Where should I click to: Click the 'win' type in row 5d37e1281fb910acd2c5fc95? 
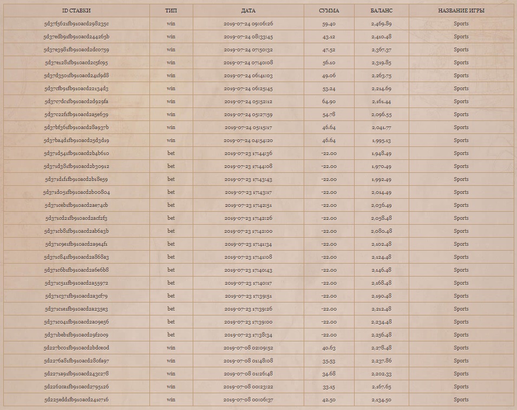(171, 63)
